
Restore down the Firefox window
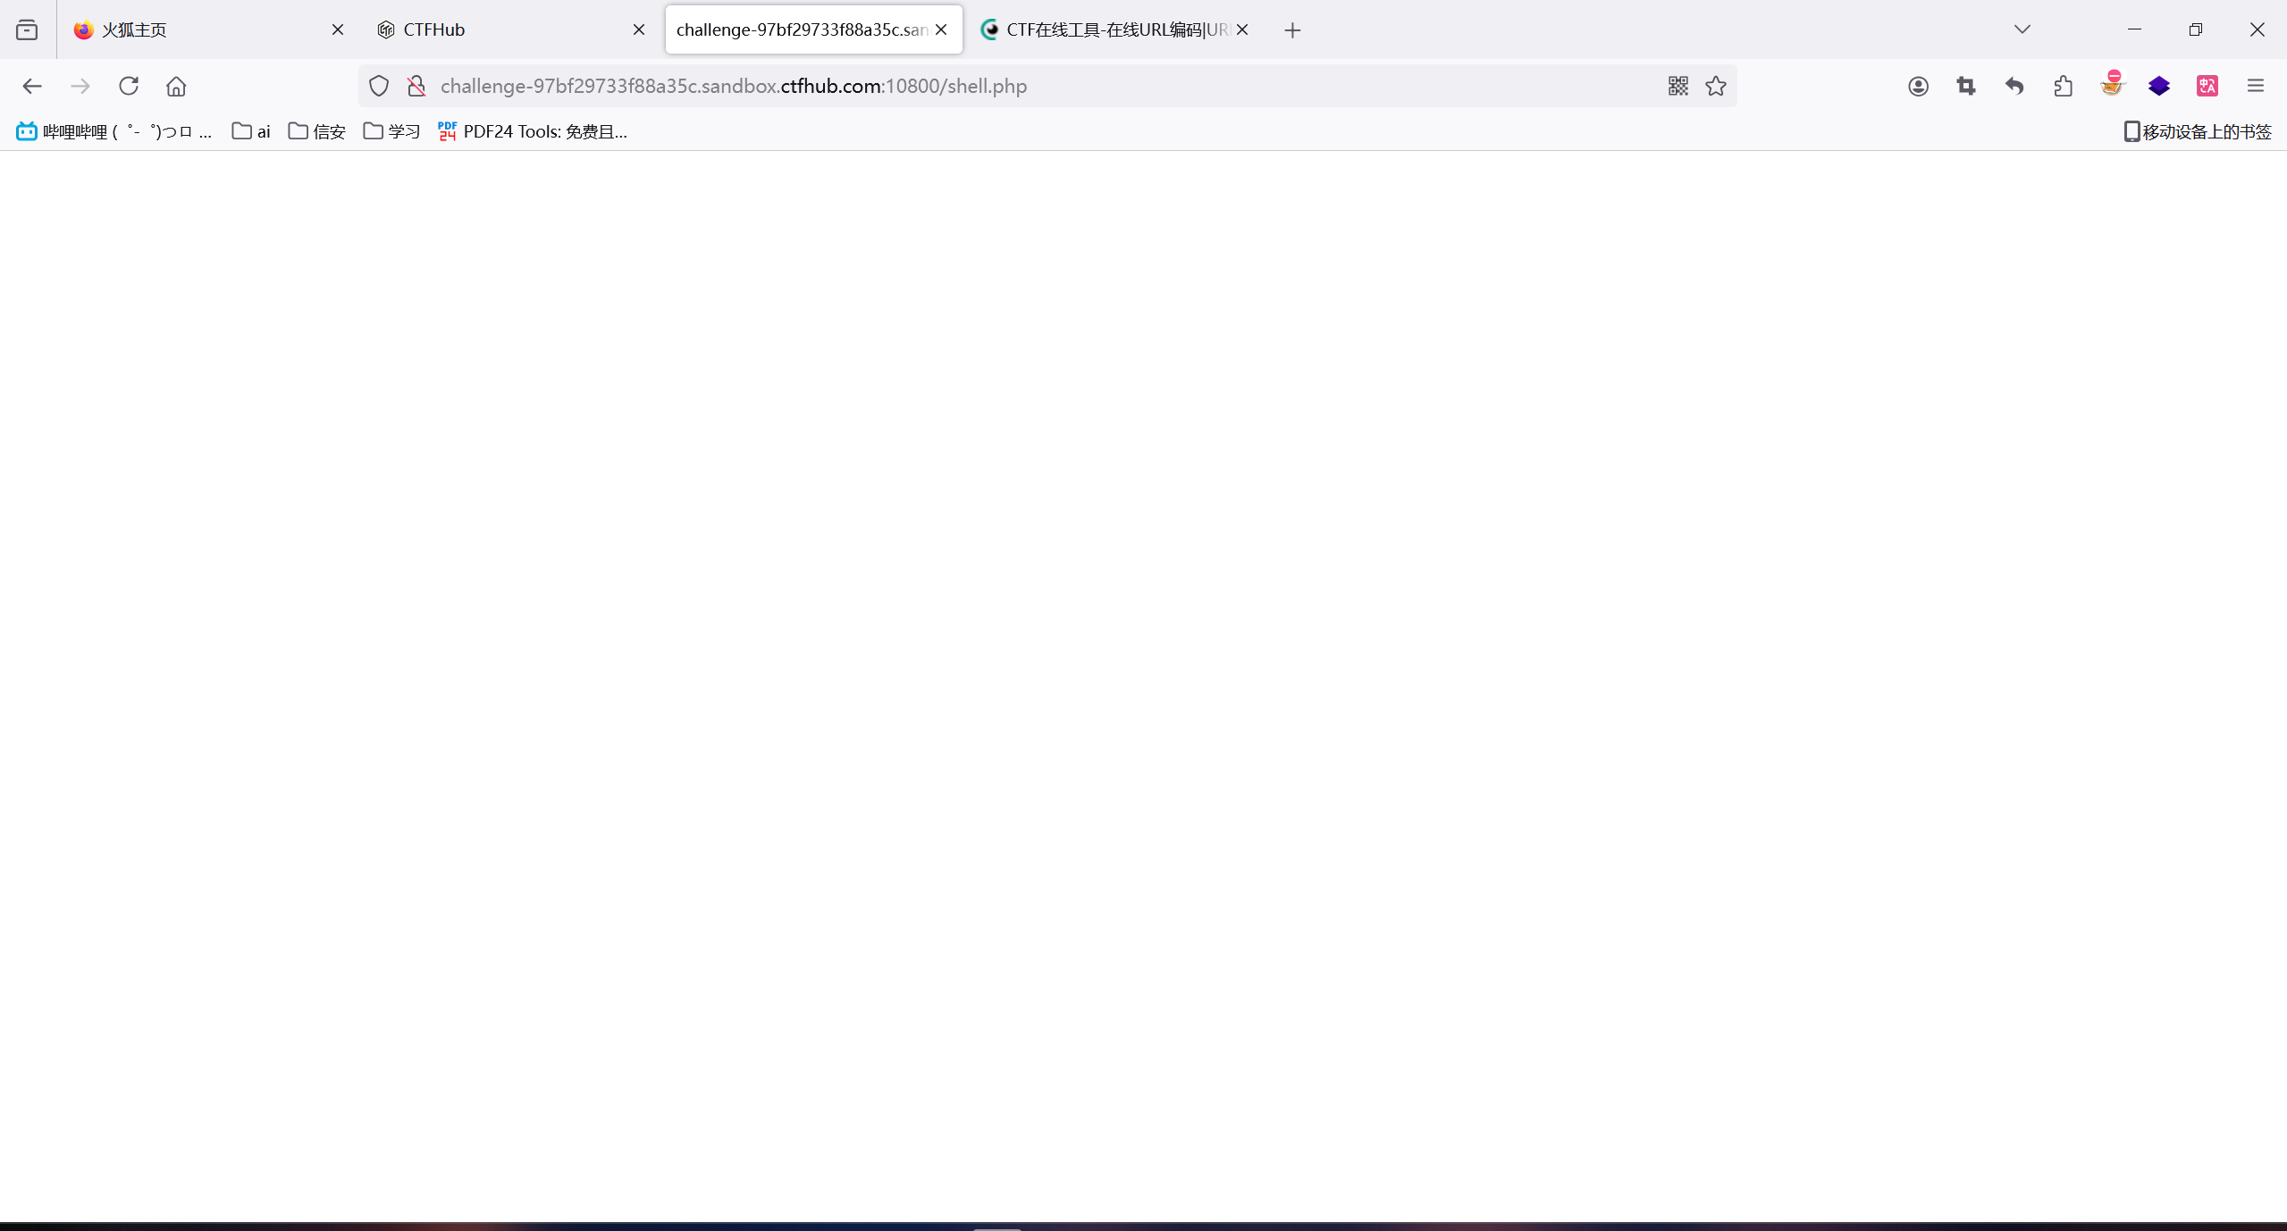click(2196, 29)
